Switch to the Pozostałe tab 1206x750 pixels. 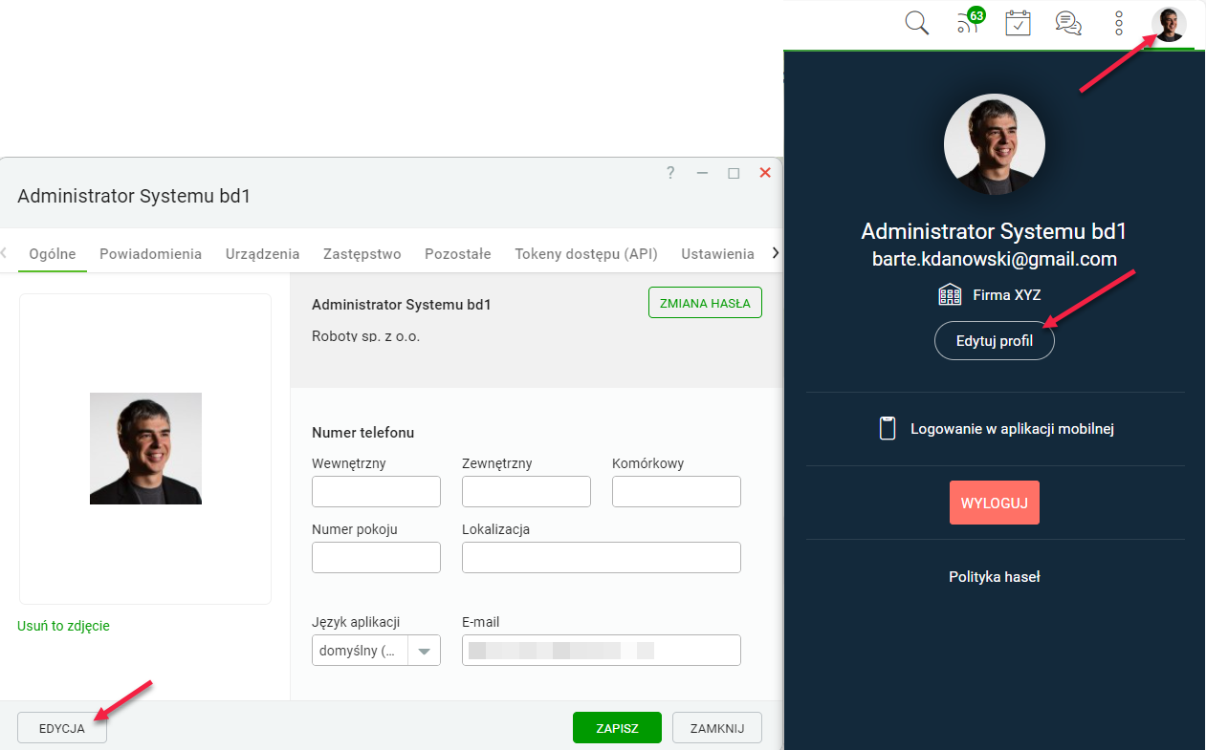pos(458,253)
